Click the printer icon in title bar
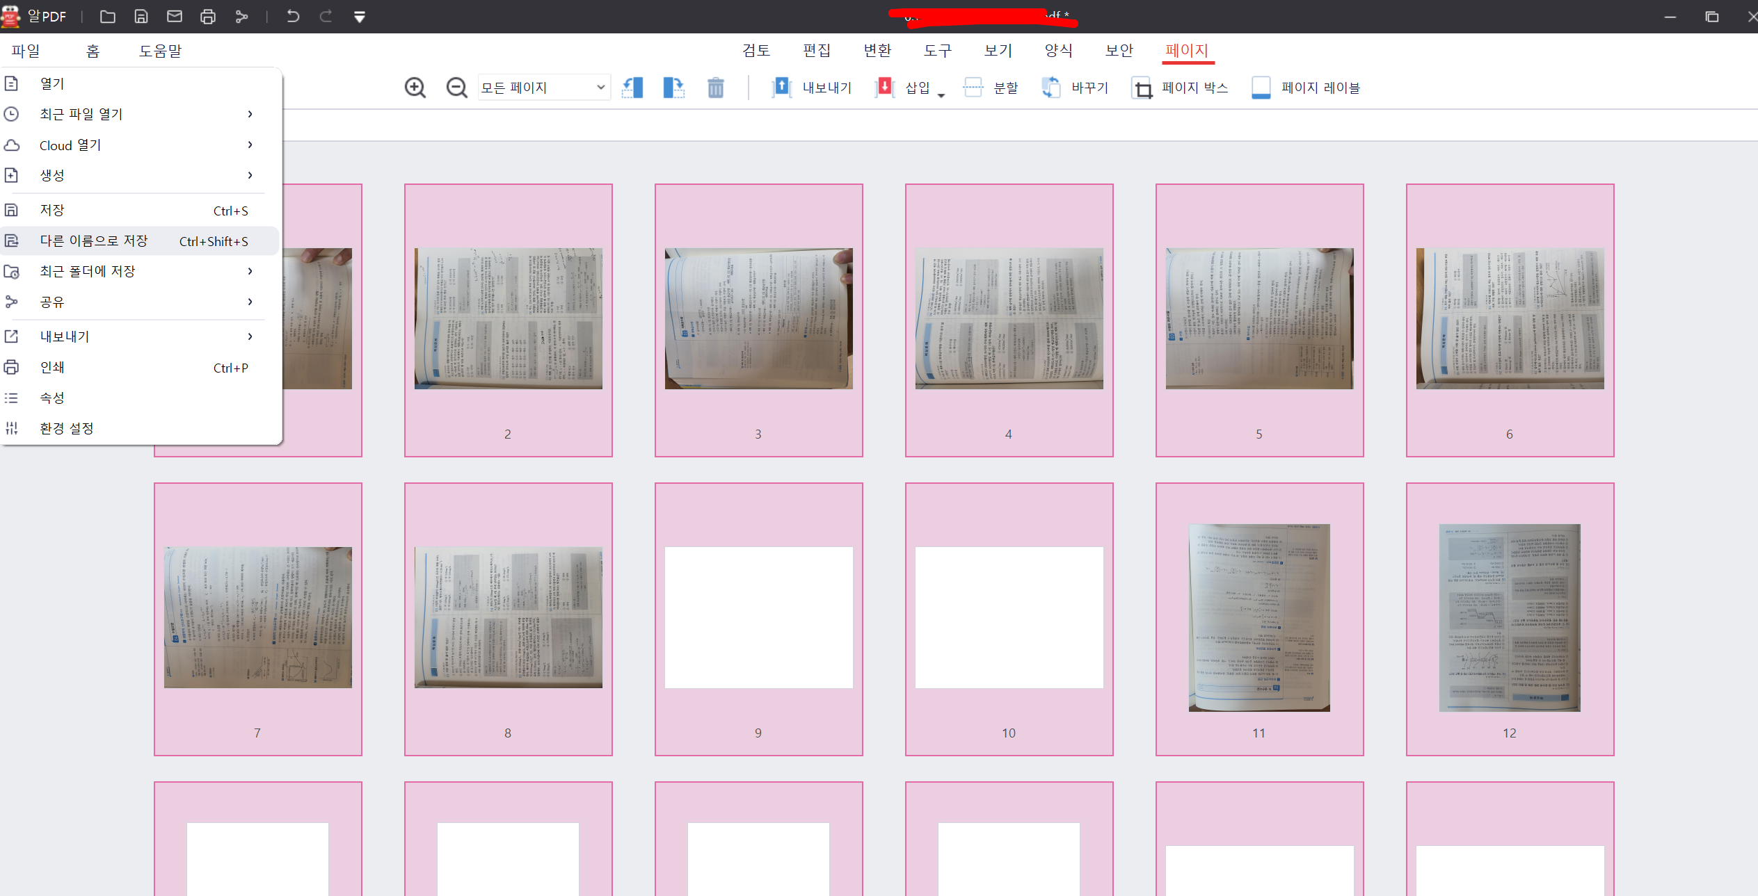 point(208,17)
